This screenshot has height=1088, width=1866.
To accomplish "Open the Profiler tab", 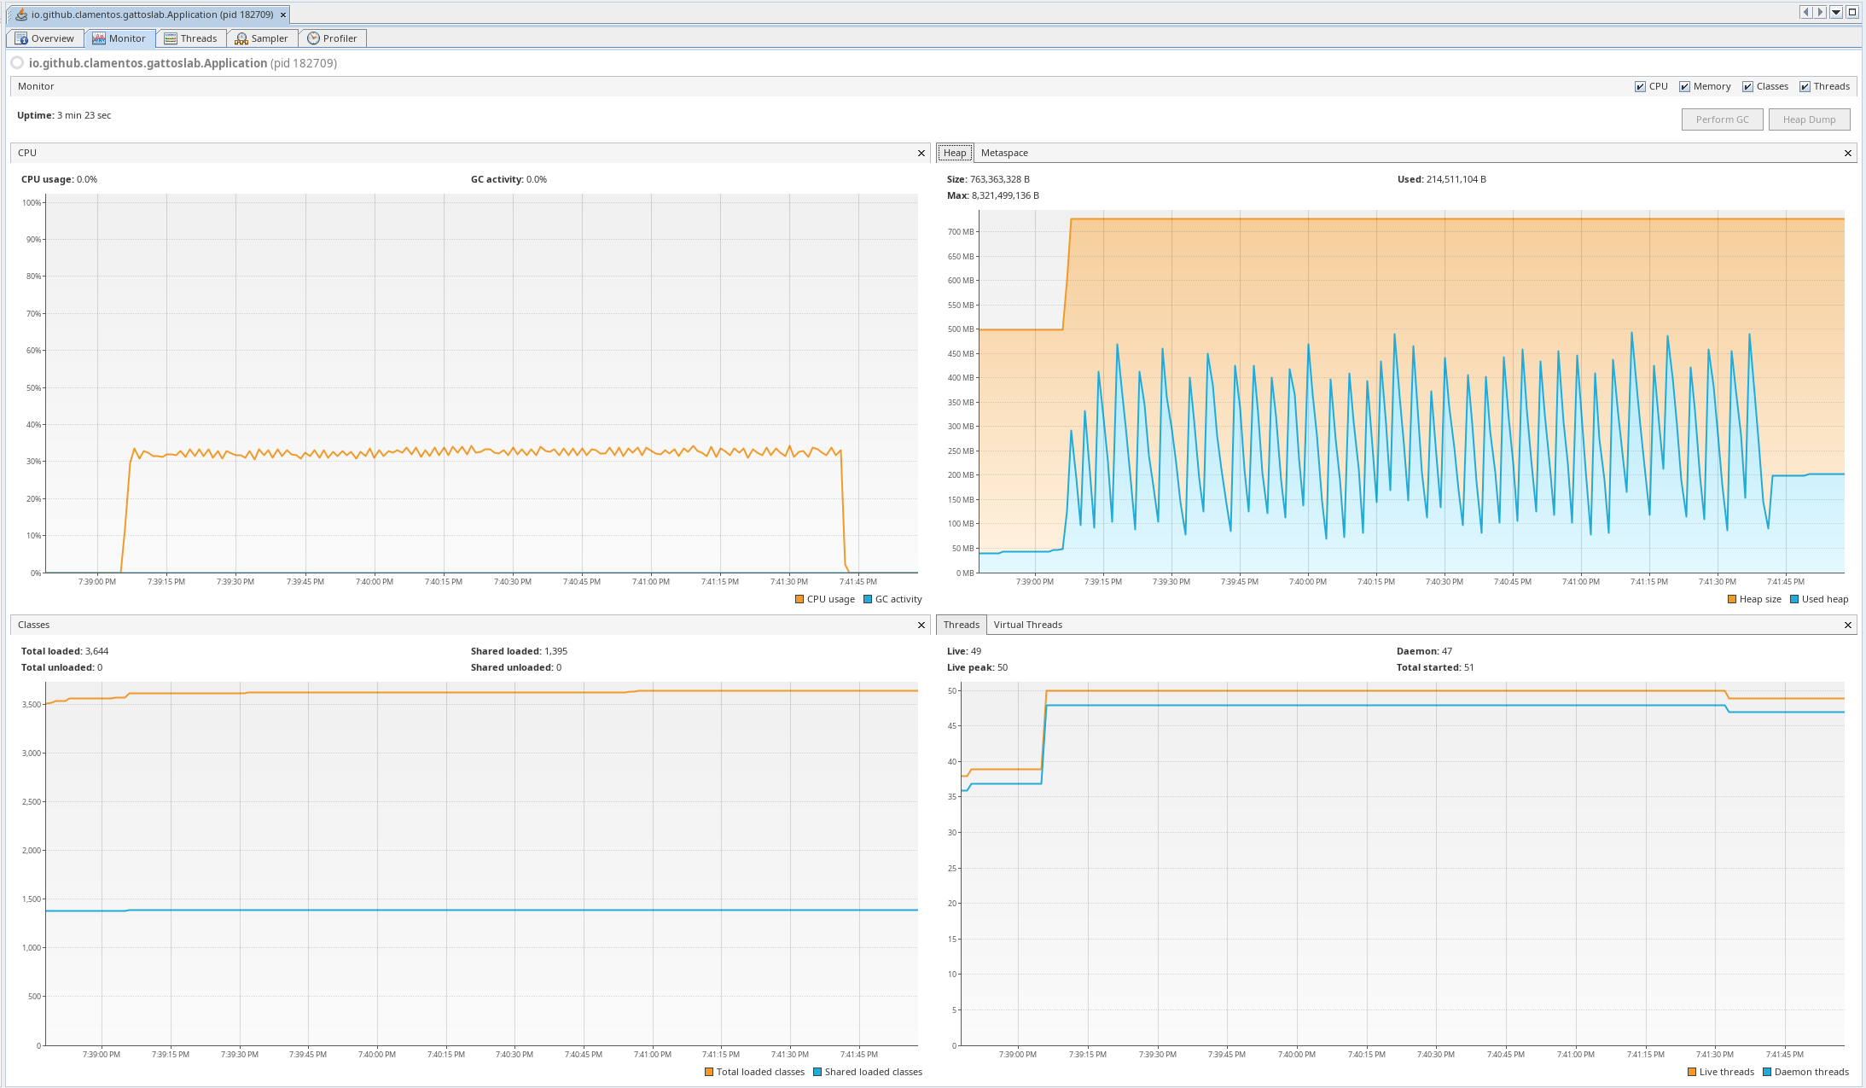I will (x=332, y=38).
